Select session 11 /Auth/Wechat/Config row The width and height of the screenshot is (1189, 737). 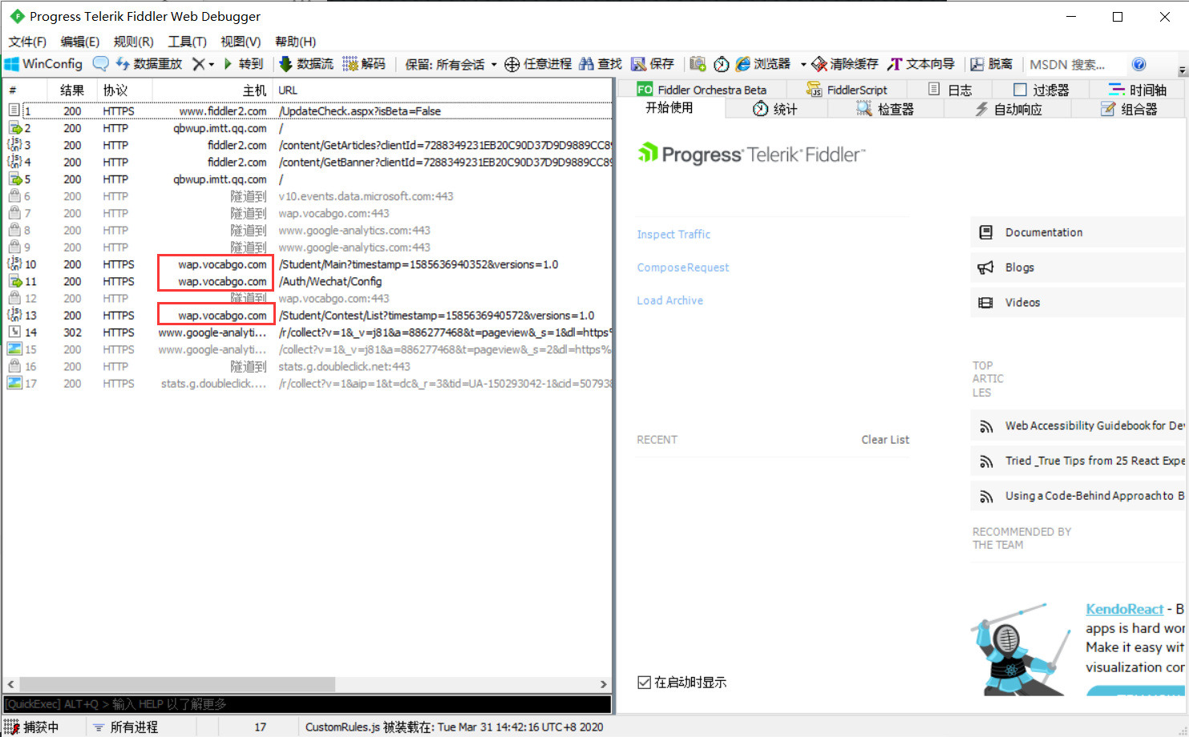pyautogui.click(x=308, y=281)
